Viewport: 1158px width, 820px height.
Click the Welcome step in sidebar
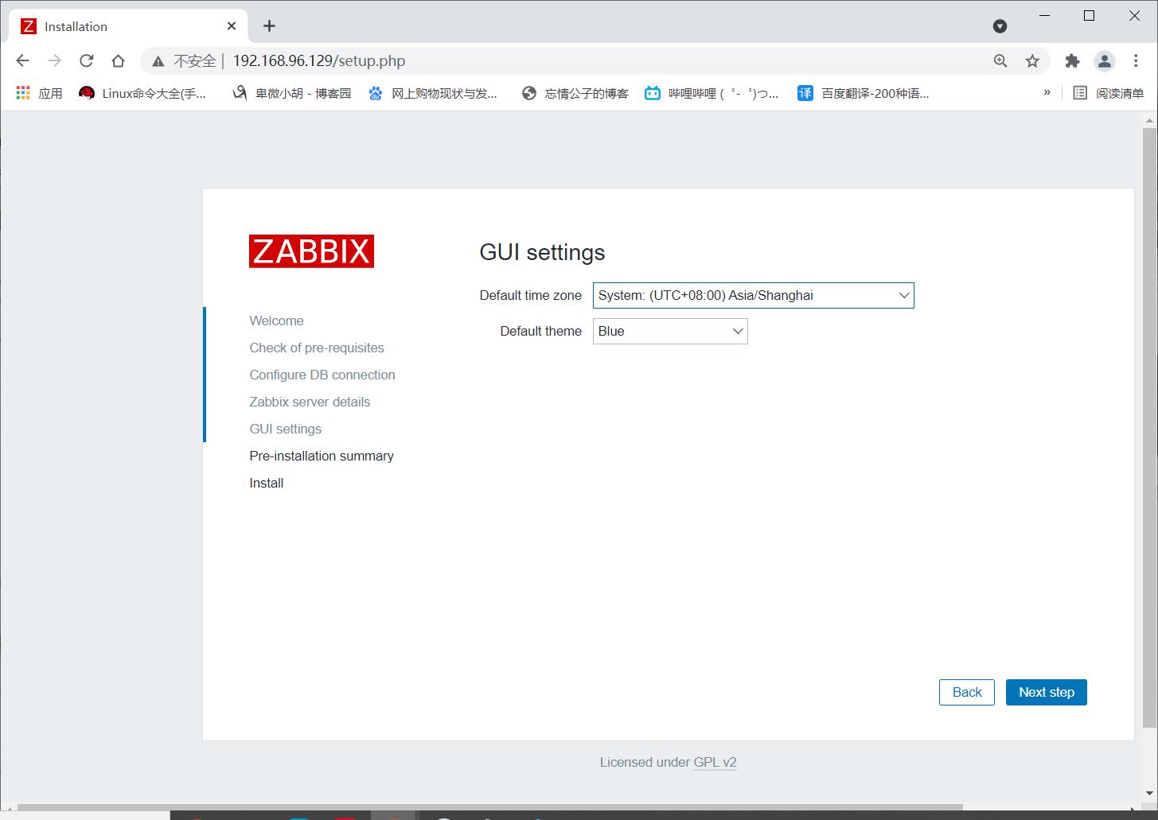coord(276,321)
